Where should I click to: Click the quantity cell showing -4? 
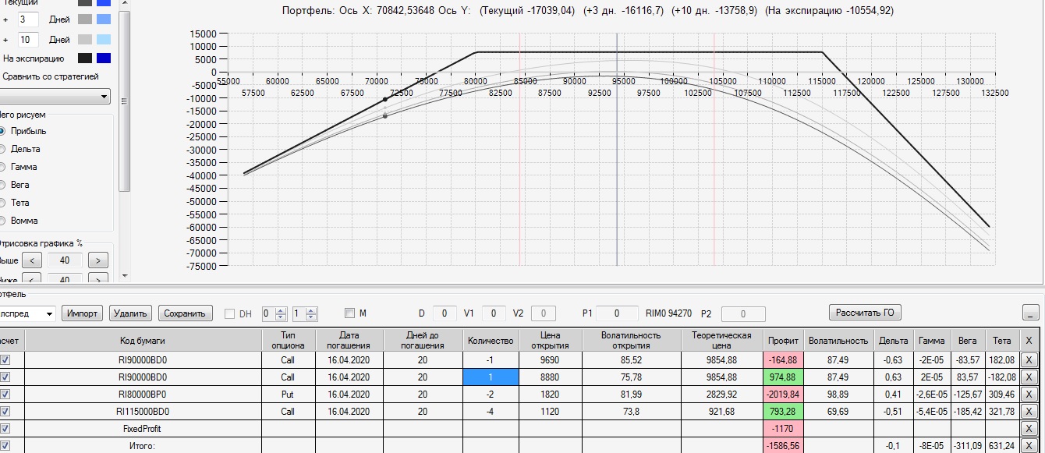tap(490, 411)
